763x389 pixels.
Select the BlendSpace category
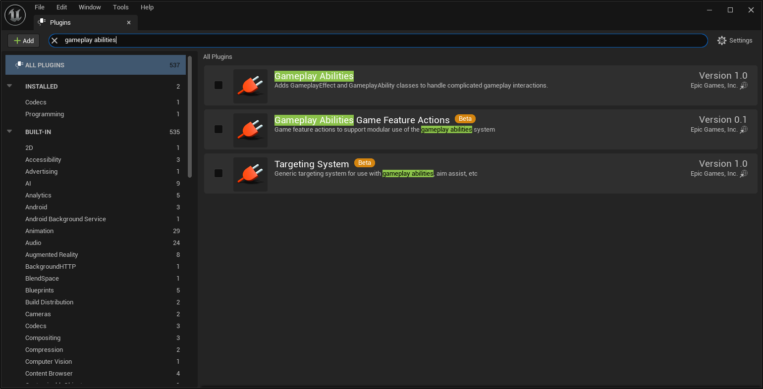96,278
